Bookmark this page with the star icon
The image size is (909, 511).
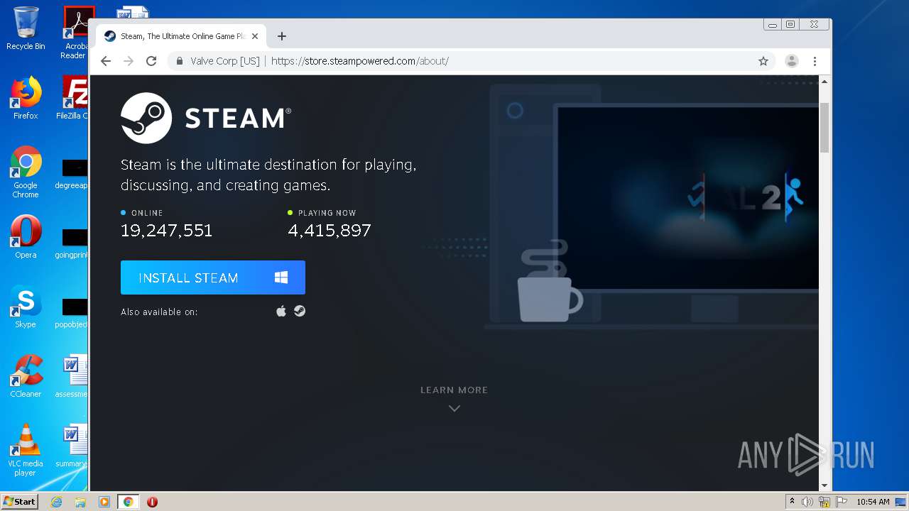(x=763, y=61)
